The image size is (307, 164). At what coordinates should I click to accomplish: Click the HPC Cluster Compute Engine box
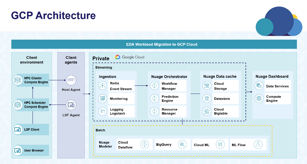click(x=31, y=80)
